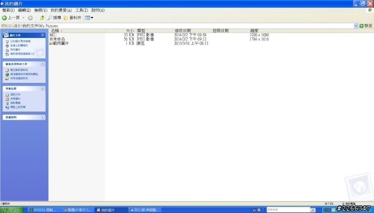Click 將所有項目複製到 CD link
The image size is (374, 213).
[22, 54]
